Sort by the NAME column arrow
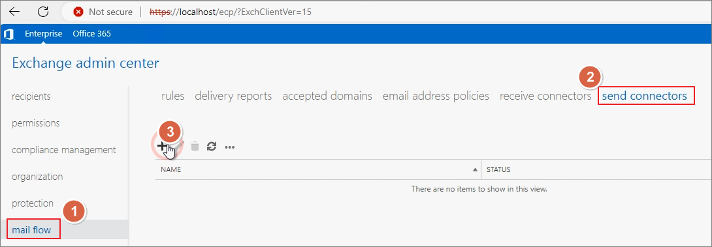Viewport: 712px width, 247px height. click(x=475, y=170)
